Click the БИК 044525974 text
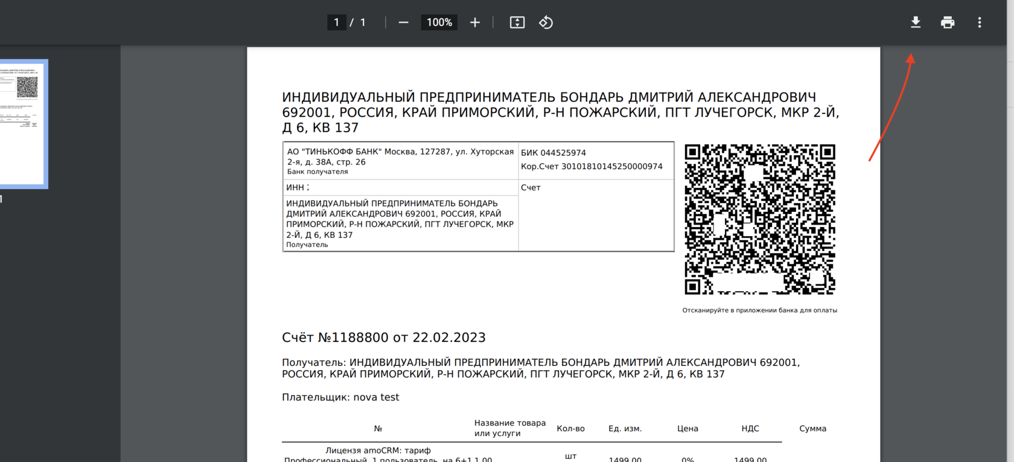The width and height of the screenshot is (1014, 462). click(x=553, y=153)
